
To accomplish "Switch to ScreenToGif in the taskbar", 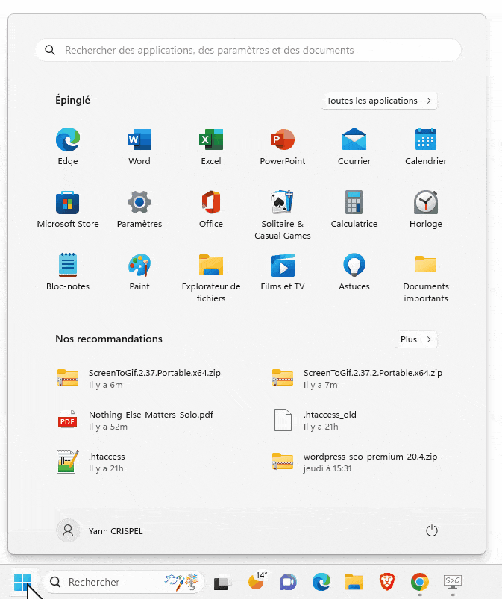I will pyautogui.click(x=452, y=582).
